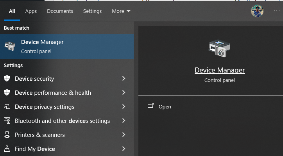Click the Best match heading
The height and width of the screenshot is (156, 283).
[16, 28]
